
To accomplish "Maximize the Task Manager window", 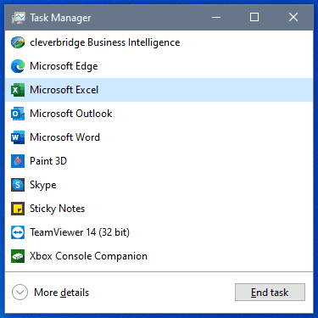I will click(x=254, y=17).
